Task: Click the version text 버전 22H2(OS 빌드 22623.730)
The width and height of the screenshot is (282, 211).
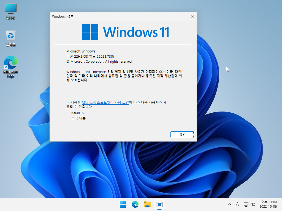Action: 90,56
